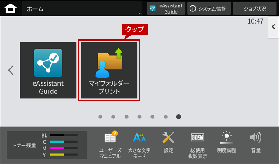Open ユーザーズマニュアル icon
This screenshot has height=164, width=279.
110,145
